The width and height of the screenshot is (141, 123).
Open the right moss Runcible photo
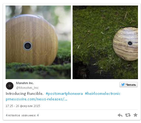pyautogui.click(x=105, y=42)
